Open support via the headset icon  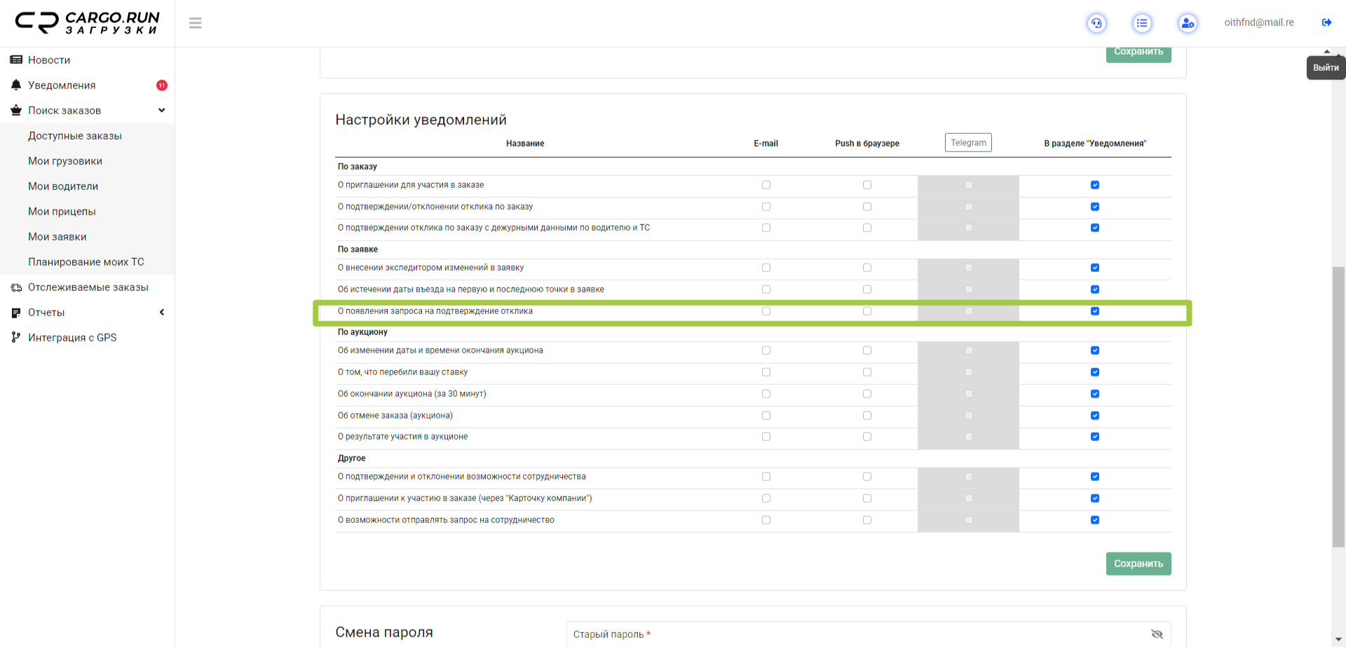[x=1096, y=23]
